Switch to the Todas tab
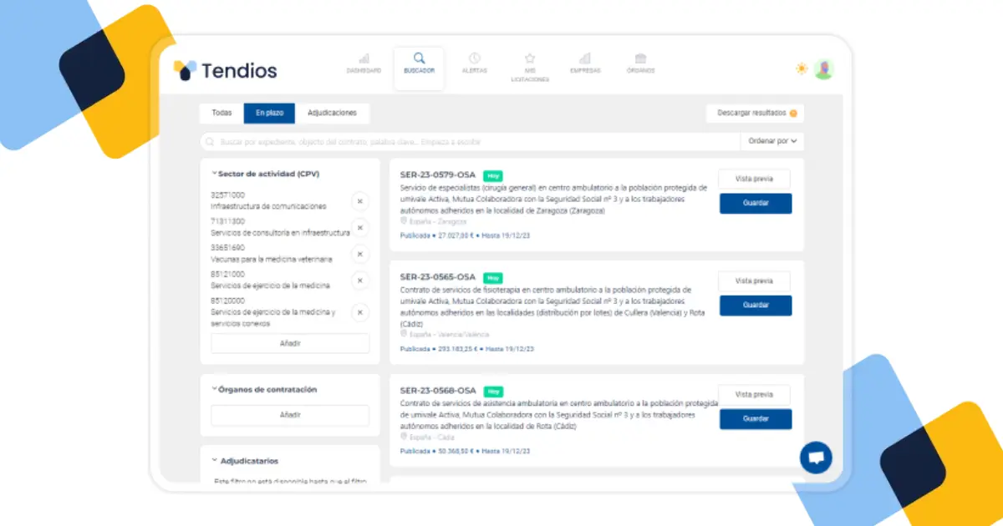Image resolution: width=1003 pixels, height=526 pixels. [x=221, y=113]
